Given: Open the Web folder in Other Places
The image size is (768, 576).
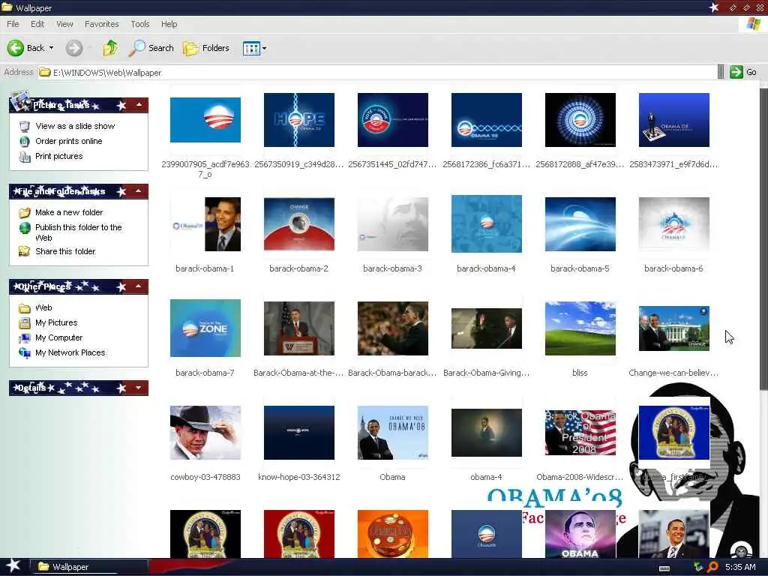Looking at the screenshot, I should (43, 307).
